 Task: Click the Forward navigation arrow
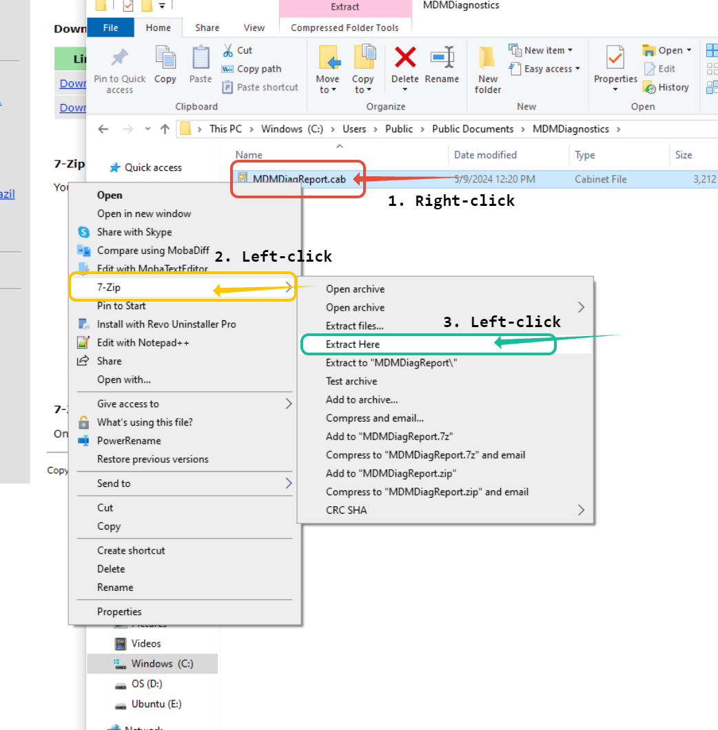click(127, 129)
